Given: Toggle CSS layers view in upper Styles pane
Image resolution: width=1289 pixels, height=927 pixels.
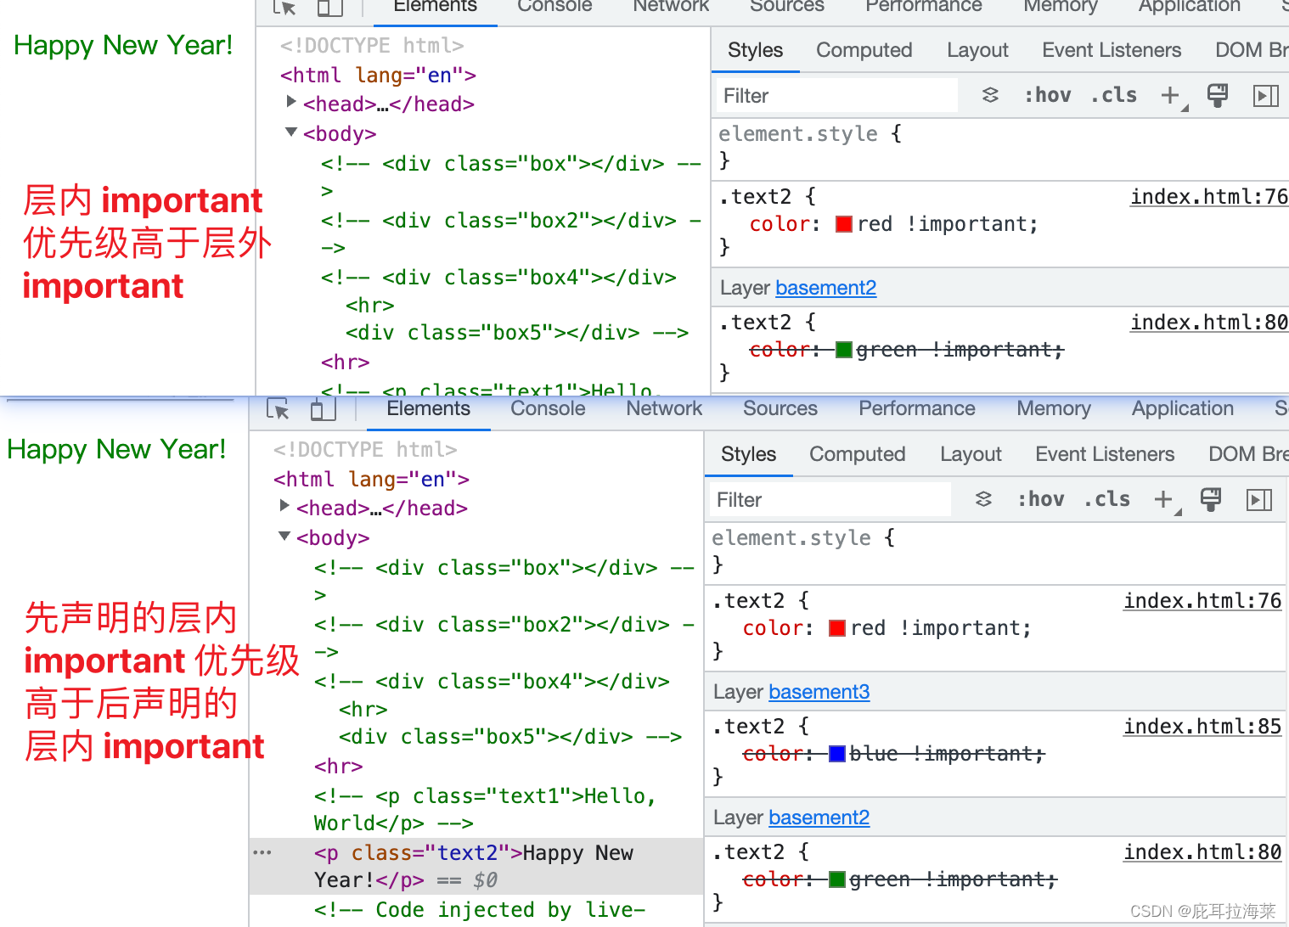Looking at the screenshot, I should (x=990, y=95).
